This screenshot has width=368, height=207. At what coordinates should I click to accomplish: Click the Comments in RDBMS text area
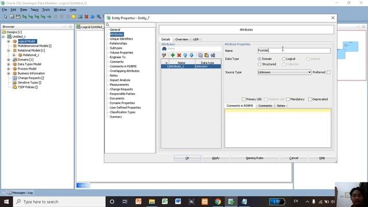click(x=278, y=128)
